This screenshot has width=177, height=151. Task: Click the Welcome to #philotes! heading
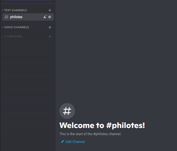tap(102, 125)
